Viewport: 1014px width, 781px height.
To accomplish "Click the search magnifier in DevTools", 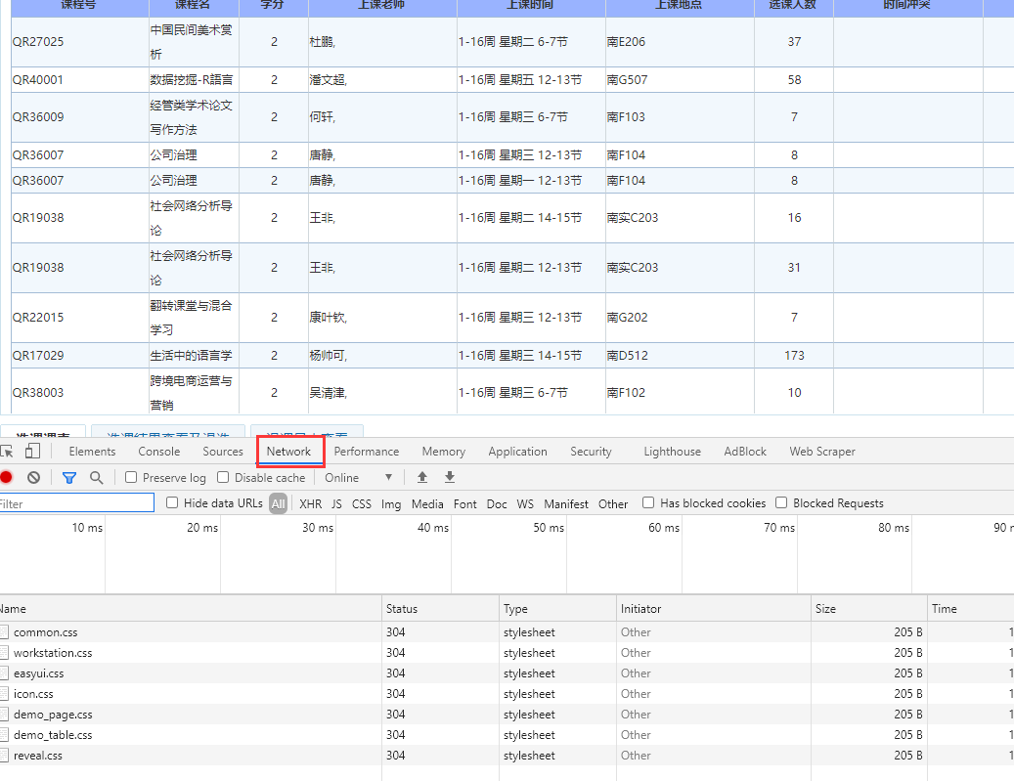I will (93, 477).
